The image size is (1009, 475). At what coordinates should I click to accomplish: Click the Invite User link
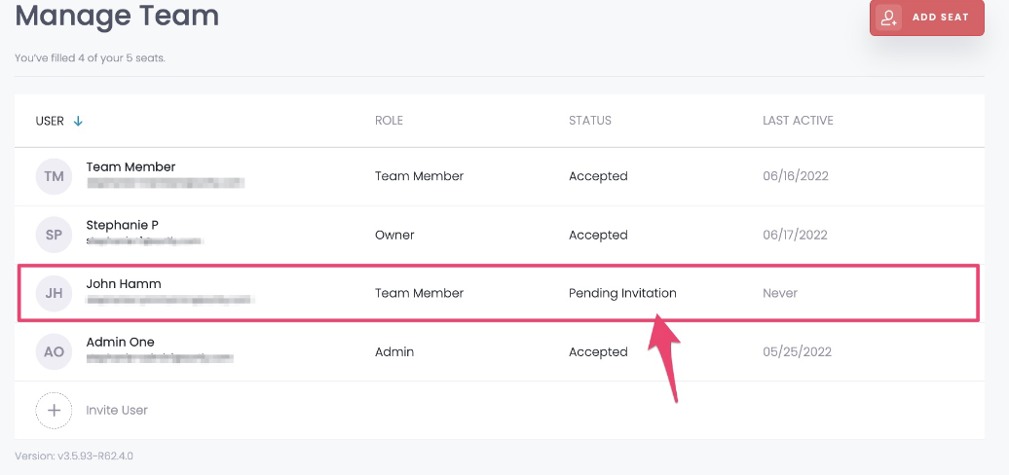coord(117,410)
